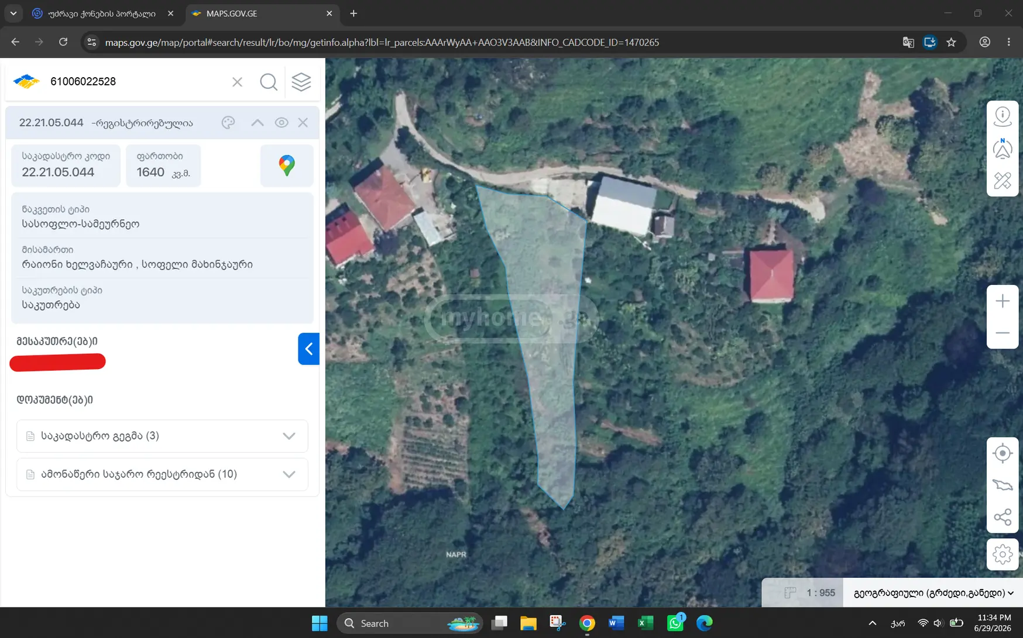The height and width of the screenshot is (638, 1023).
Task: Click the translate page icon
Action: [x=908, y=42]
